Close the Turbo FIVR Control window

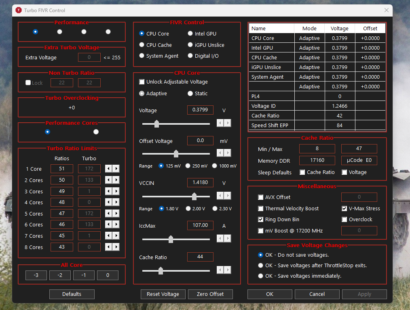pyautogui.click(x=387, y=10)
